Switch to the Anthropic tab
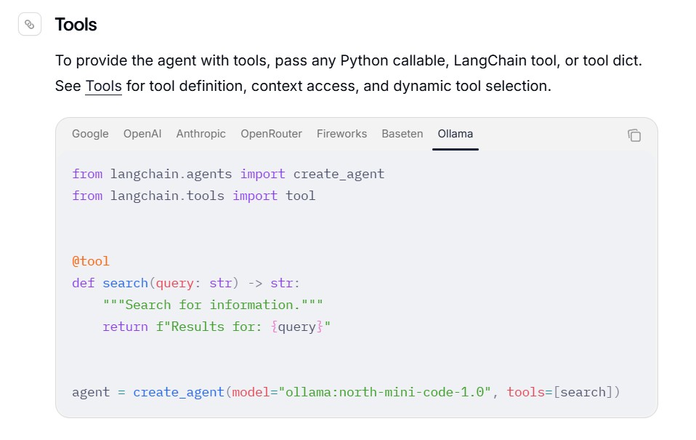The width and height of the screenshot is (696, 440). pyautogui.click(x=201, y=134)
